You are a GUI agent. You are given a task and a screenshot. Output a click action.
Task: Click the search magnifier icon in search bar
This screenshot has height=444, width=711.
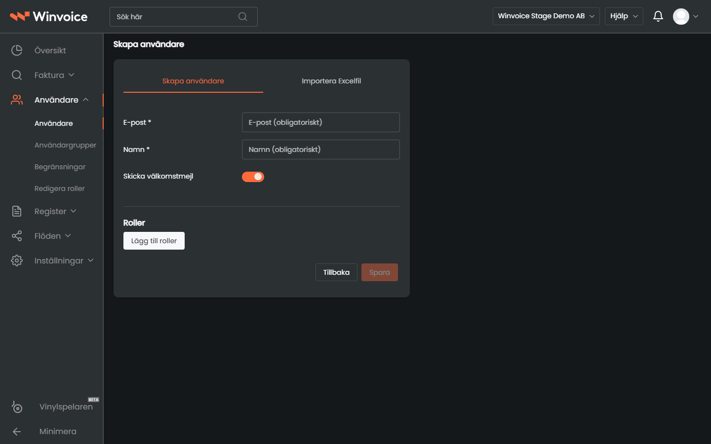click(x=242, y=17)
